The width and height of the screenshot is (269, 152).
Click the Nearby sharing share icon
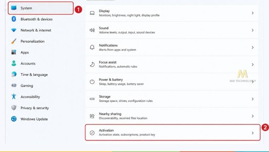tap(92, 116)
